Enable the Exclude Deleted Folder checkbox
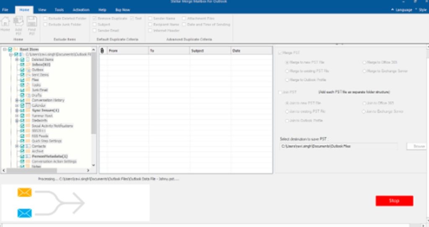The width and height of the screenshot is (429, 227). tap(45, 18)
